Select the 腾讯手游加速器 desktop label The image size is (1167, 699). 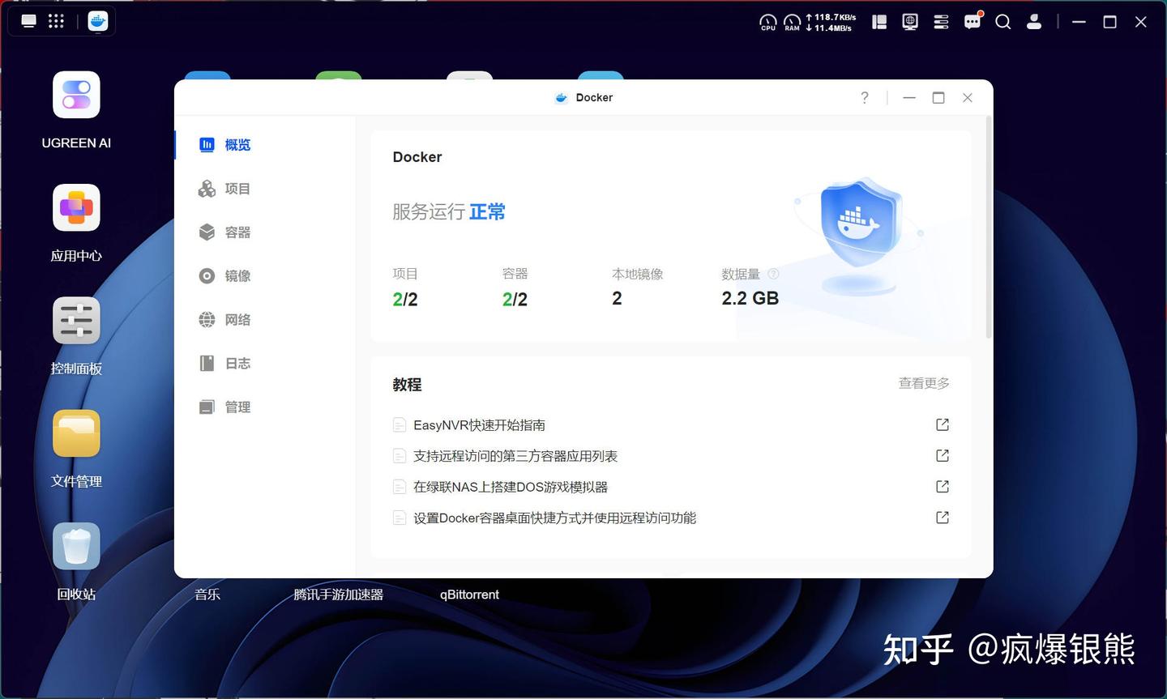coord(339,595)
